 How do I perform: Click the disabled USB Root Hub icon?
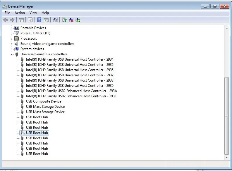tap(22, 133)
